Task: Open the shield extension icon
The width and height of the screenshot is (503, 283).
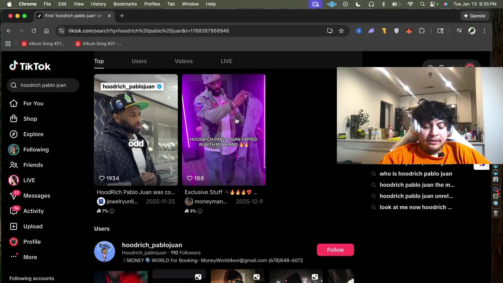Action: pyautogui.click(x=397, y=31)
